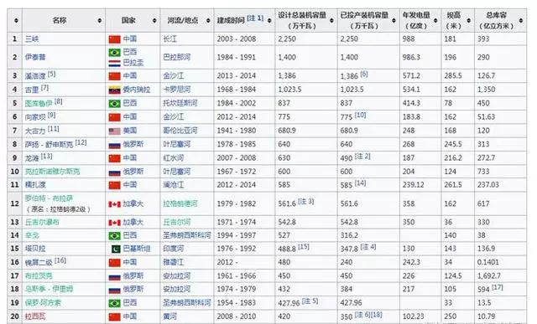The width and height of the screenshot is (537, 324).
Task: Sort by the 年发电量 column arrows
Action: tap(435, 20)
